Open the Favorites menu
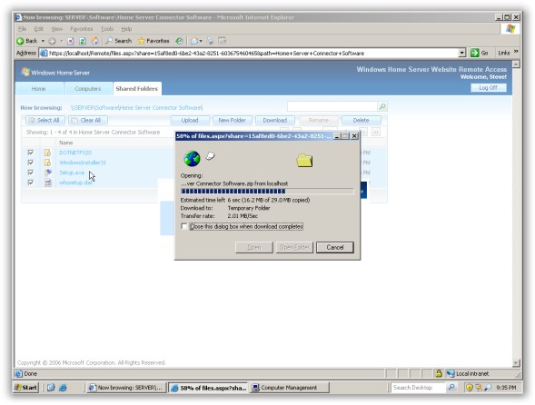This screenshot has height=405, width=535. coord(81,29)
